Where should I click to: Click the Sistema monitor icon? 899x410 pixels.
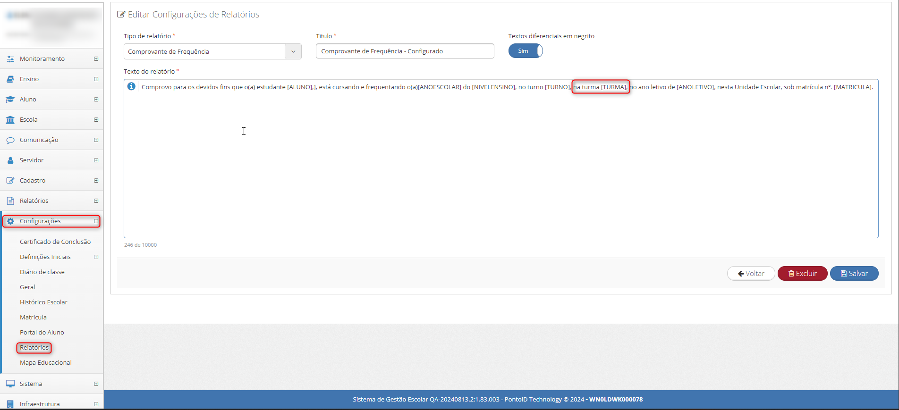pyautogui.click(x=10, y=384)
